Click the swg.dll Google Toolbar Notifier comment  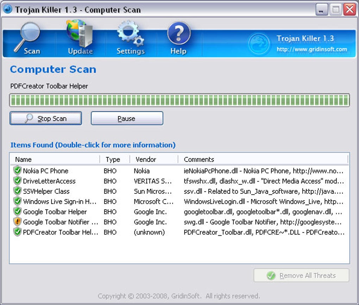coord(263,222)
